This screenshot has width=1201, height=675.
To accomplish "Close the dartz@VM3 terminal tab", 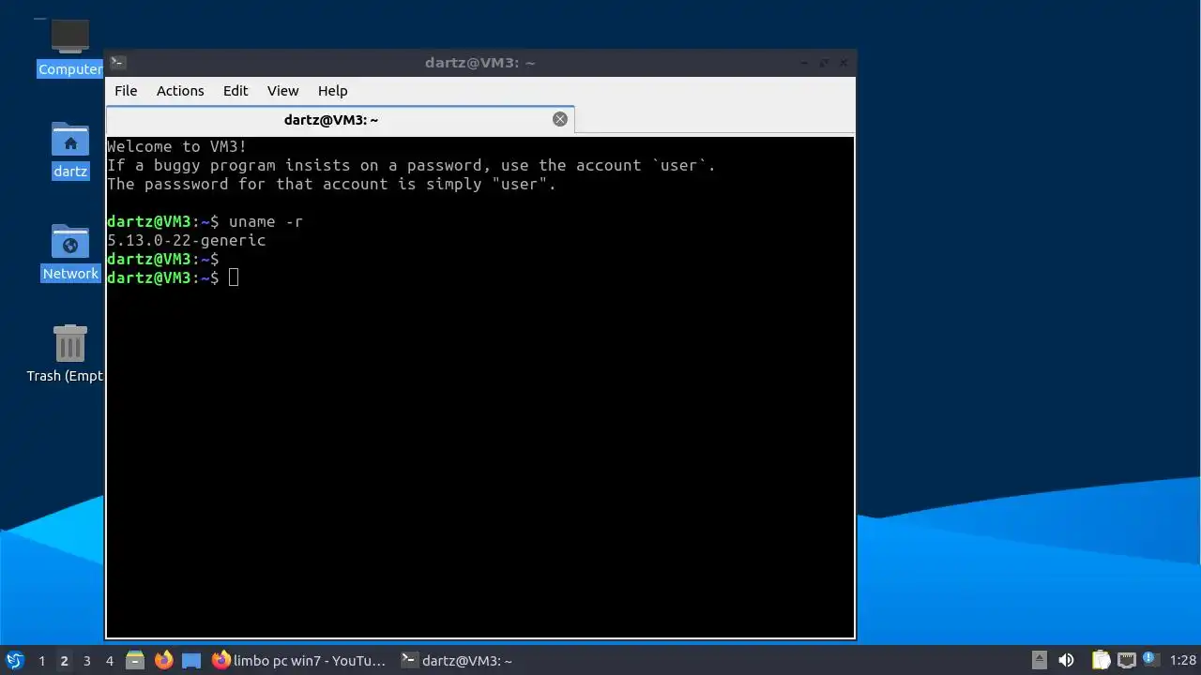I will (x=560, y=119).
